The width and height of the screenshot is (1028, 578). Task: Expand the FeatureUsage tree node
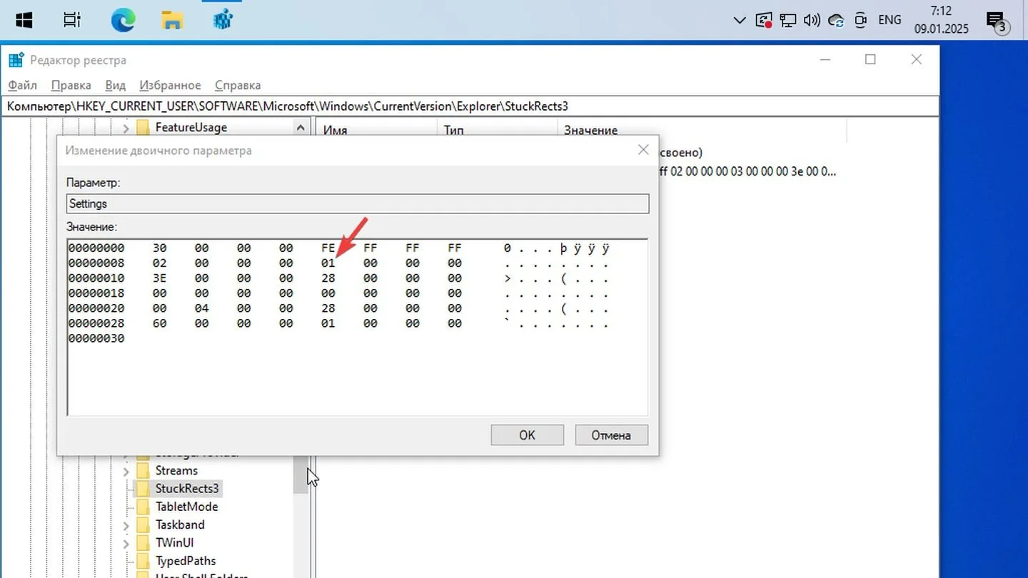click(x=126, y=128)
